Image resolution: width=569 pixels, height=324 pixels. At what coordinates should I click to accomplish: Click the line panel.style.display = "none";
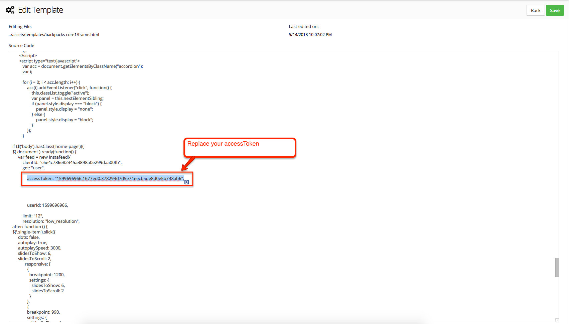(x=64, y=109)
